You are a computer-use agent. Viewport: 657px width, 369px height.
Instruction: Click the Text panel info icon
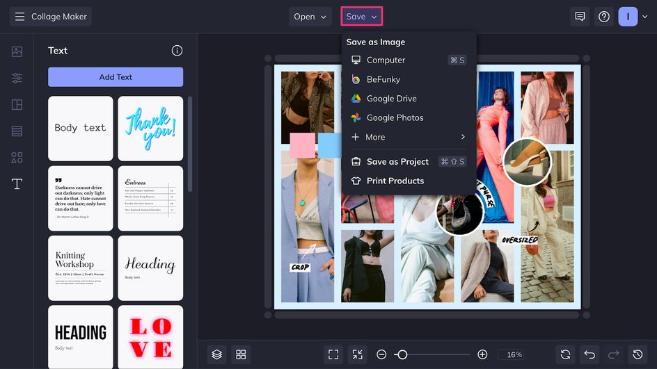(177, 51)
